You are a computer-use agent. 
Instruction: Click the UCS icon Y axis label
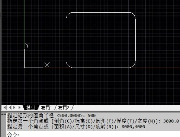point(27,45)
